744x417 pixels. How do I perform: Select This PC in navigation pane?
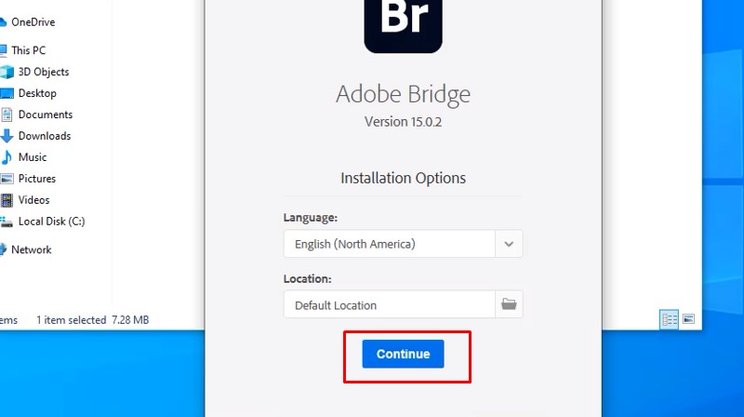pyautogui.click(x=28, y=50)
